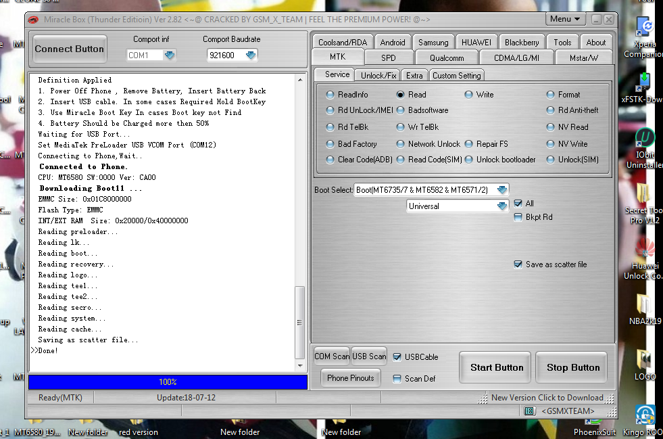The height and width of the screenshot is (439, 663).
Task: Open the Universal dropdown list
Action: [x=502, y=206]
